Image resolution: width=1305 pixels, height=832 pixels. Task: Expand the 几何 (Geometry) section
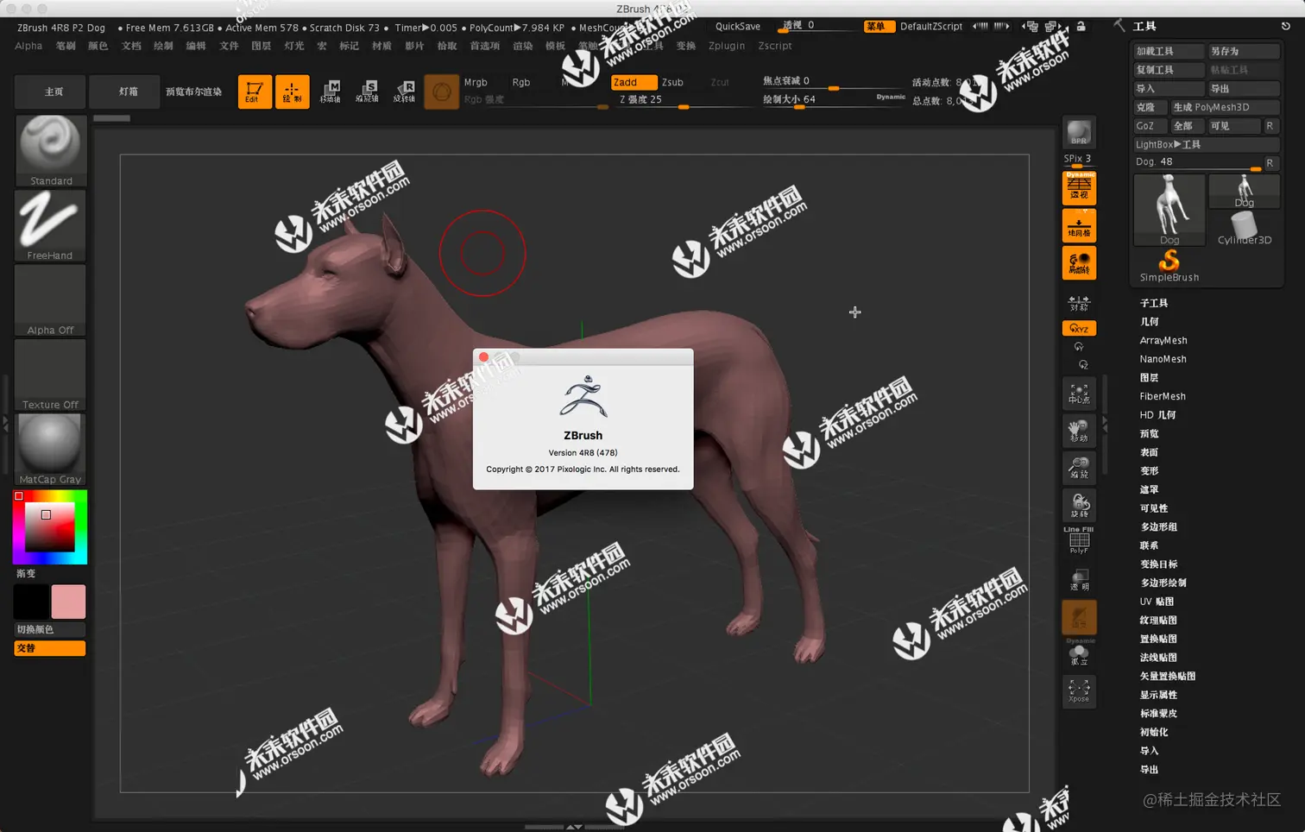coord(1150,321)
